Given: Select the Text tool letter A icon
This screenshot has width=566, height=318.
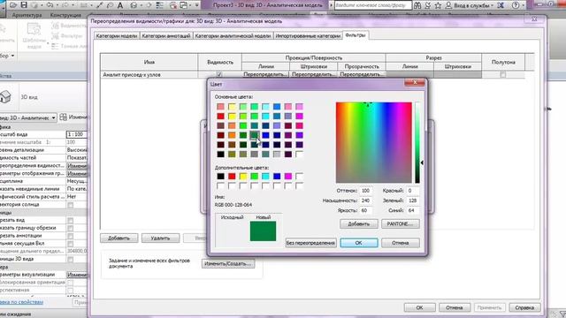Looking at the screenshot, I should (x=120, y=5).
